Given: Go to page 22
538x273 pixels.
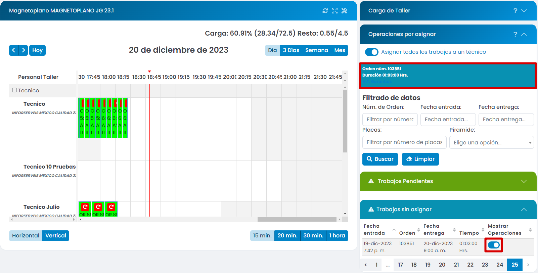Looking at the screenshot, I should (470, 265).
